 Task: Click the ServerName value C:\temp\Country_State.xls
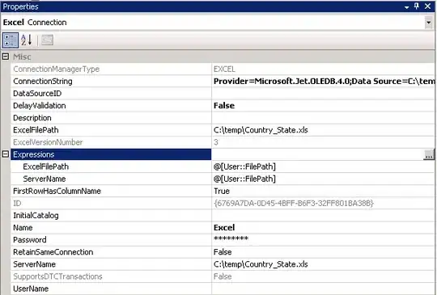[x=261, y=264]
